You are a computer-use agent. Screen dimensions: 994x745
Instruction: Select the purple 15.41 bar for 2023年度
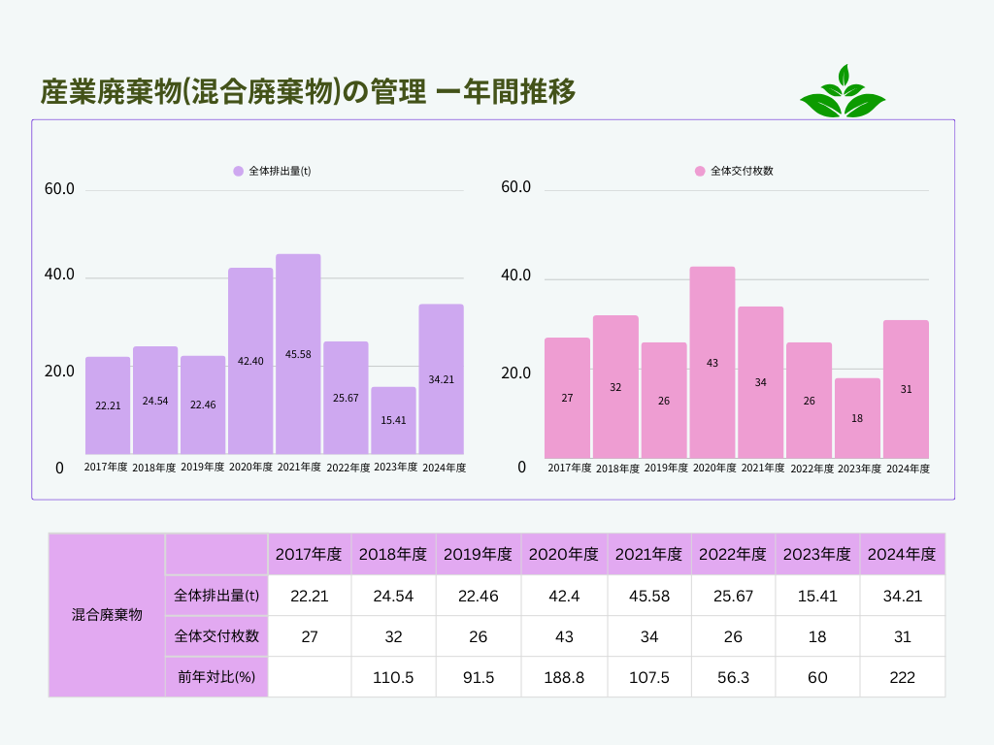[393, 420]
